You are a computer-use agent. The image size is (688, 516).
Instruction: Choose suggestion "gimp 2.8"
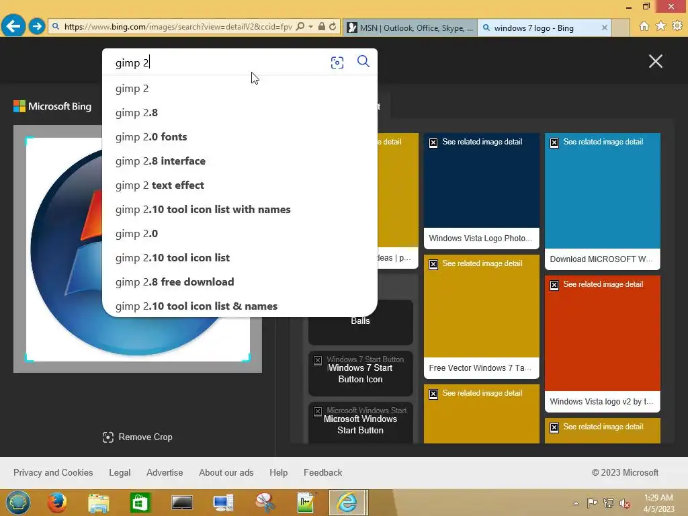[x=240, y=113]
